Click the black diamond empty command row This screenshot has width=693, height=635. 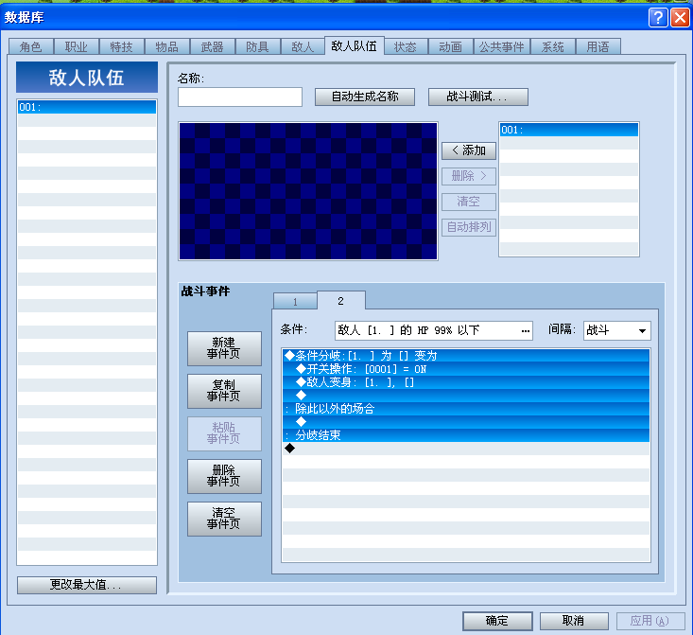[x=466, y=449]
